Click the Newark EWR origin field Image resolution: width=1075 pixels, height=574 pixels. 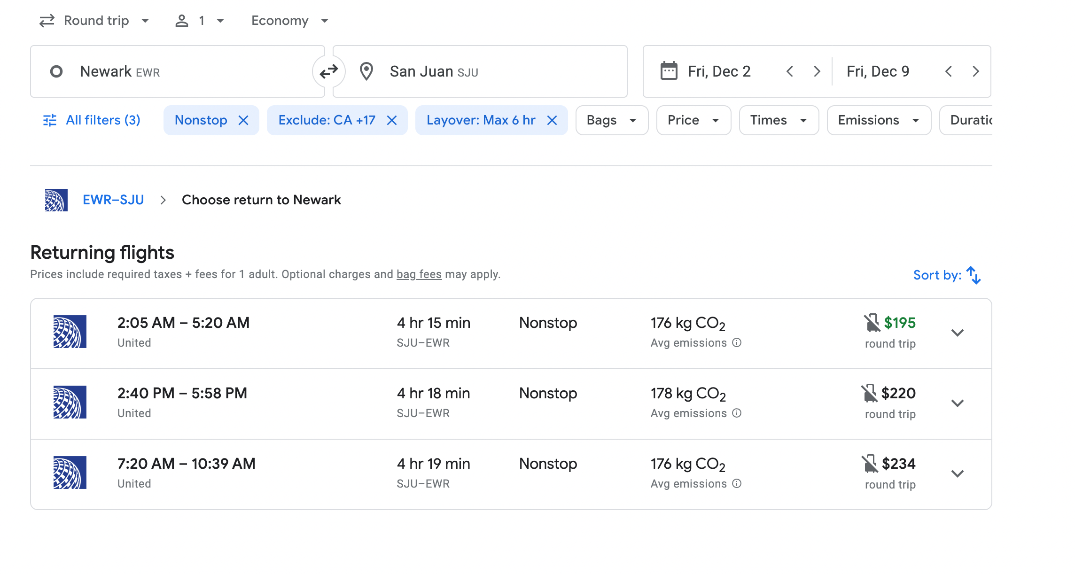tap(178, 71)
